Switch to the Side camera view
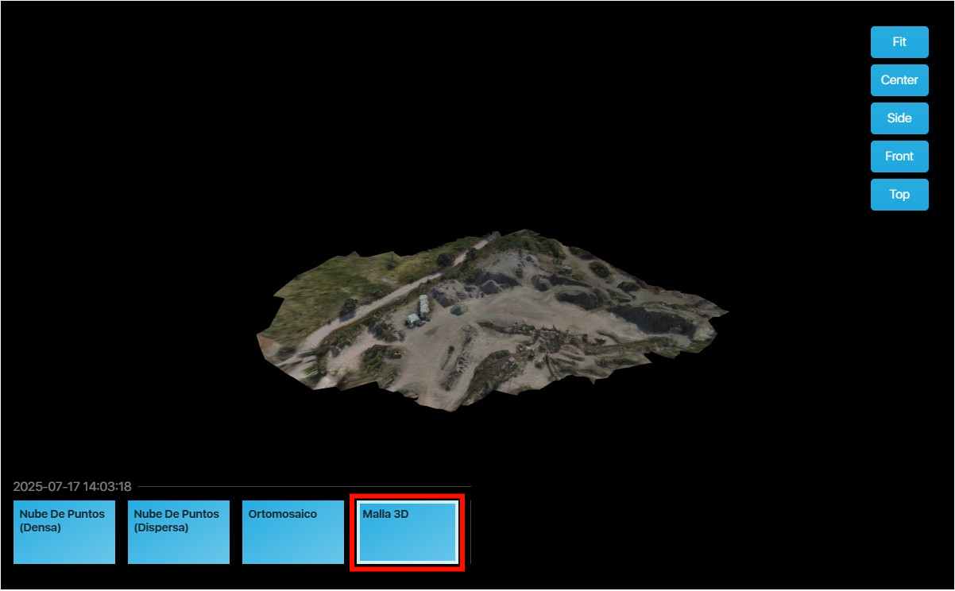The image size is (955, 591). pos(899,118)
